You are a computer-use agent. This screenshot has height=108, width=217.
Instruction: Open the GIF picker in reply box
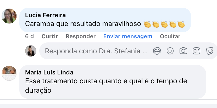pyautogui.click(x=196, y=51)
